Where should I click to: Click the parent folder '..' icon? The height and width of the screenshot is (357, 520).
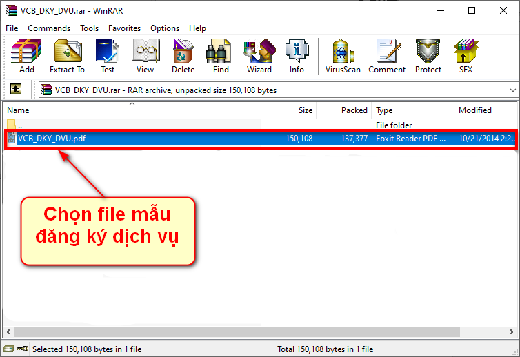(11, 125)
